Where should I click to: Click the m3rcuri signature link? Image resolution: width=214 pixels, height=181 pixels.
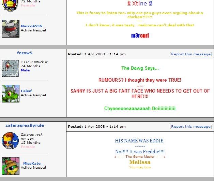(140, 36)
